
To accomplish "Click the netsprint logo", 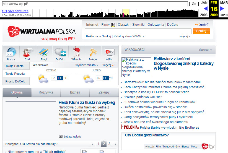I will pos(201,24).
